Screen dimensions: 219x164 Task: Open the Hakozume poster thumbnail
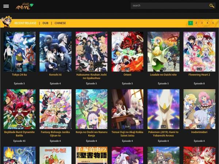92,52
